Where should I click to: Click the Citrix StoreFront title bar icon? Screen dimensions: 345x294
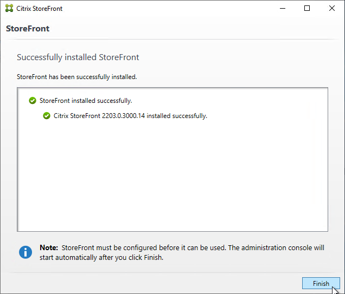click(9, 8)
